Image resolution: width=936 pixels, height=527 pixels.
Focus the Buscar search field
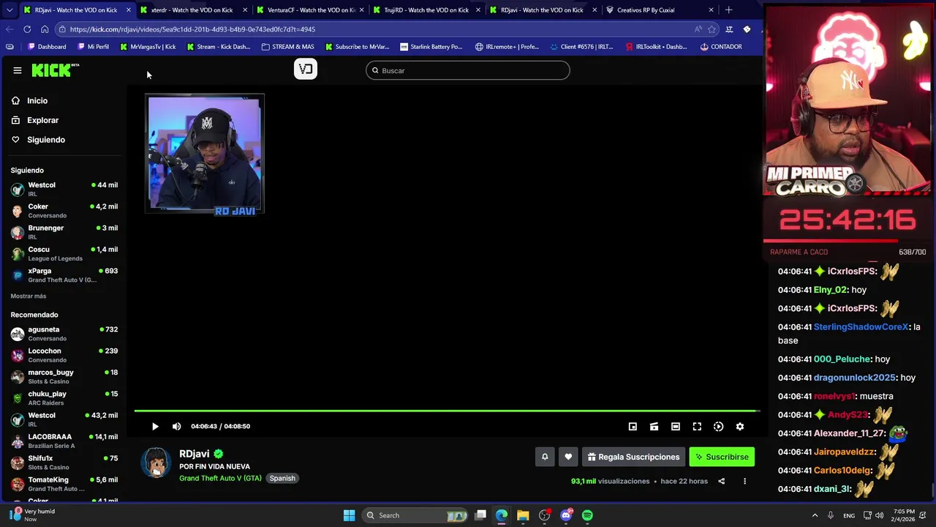click(468, 70)
